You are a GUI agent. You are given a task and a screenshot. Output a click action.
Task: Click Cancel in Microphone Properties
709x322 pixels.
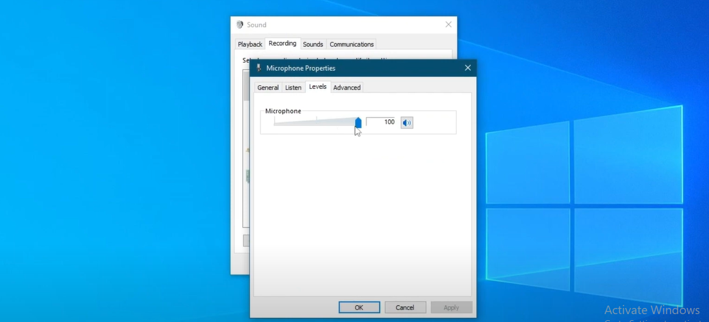pyautogui.click(x=405, y=307)
